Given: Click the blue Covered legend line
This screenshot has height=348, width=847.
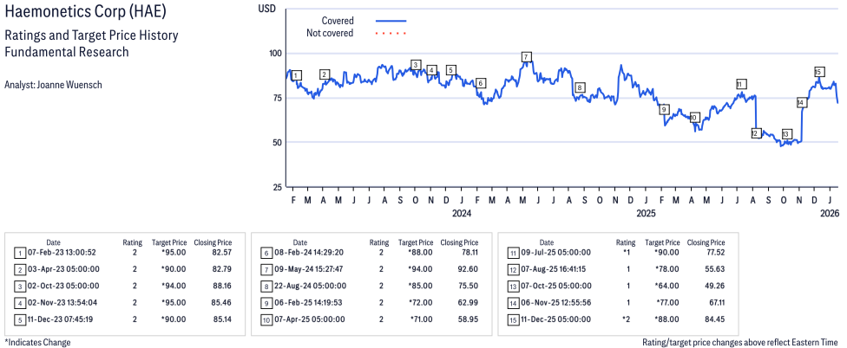Looking at the screenshot, I should pos(391,21).
